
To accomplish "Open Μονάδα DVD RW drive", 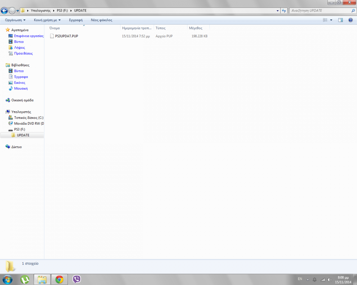I will click(x=29, y=123).
